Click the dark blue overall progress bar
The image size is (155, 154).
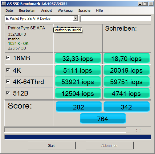pyautogui.click(x=78, y=137)
